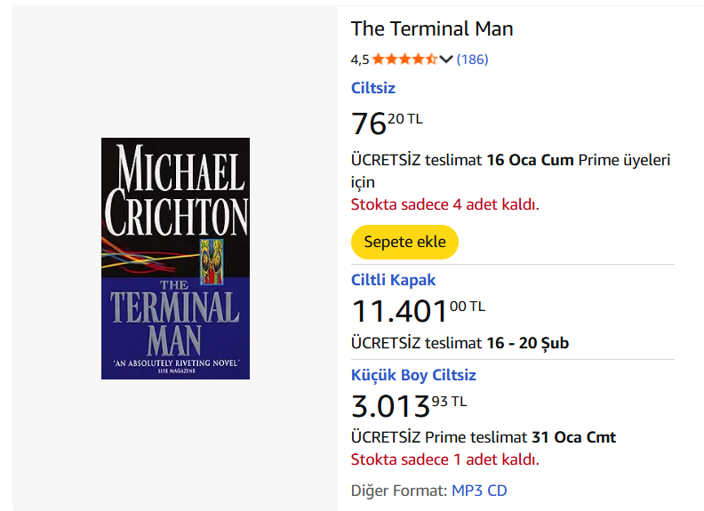Screen dimensions: 704x511
Task: Click the 76,20 TL price
Action: 387,123
